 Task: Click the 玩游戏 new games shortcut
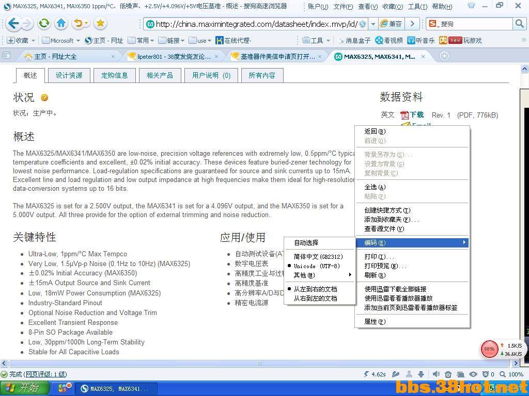click(460, 40)
